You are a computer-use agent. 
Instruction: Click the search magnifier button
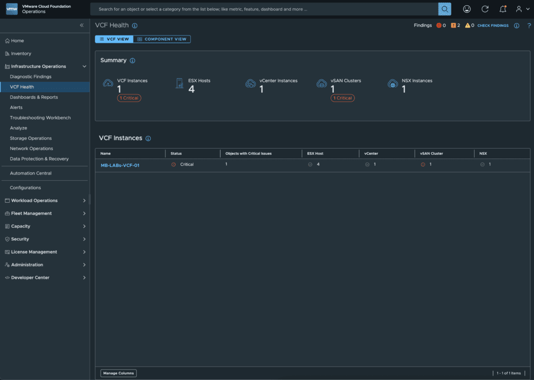[x=444, y=9]
